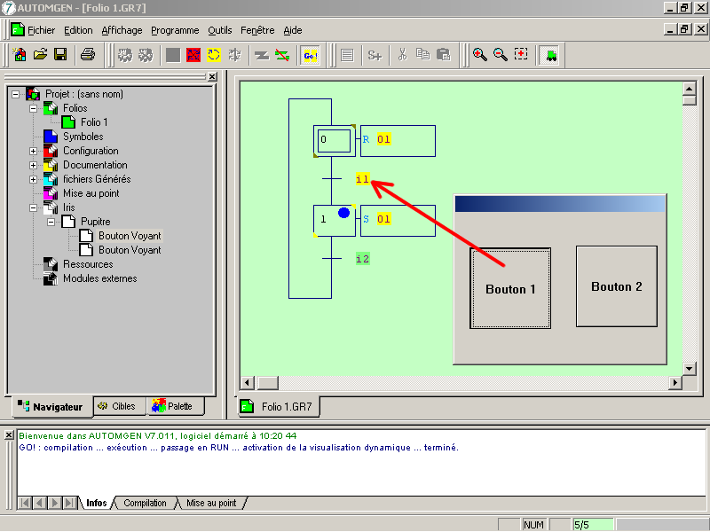Select the Symboles tree item
Image resolution: width=710 pixels, height=532 pixels.
click(x=83, y=137)
